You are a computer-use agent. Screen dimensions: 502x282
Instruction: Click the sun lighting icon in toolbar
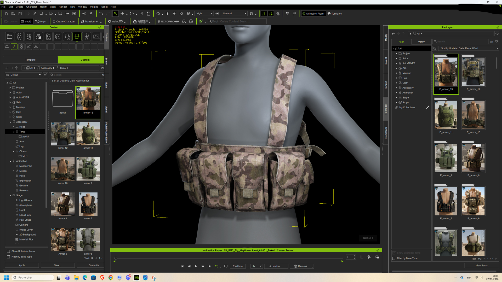point(217,14)
